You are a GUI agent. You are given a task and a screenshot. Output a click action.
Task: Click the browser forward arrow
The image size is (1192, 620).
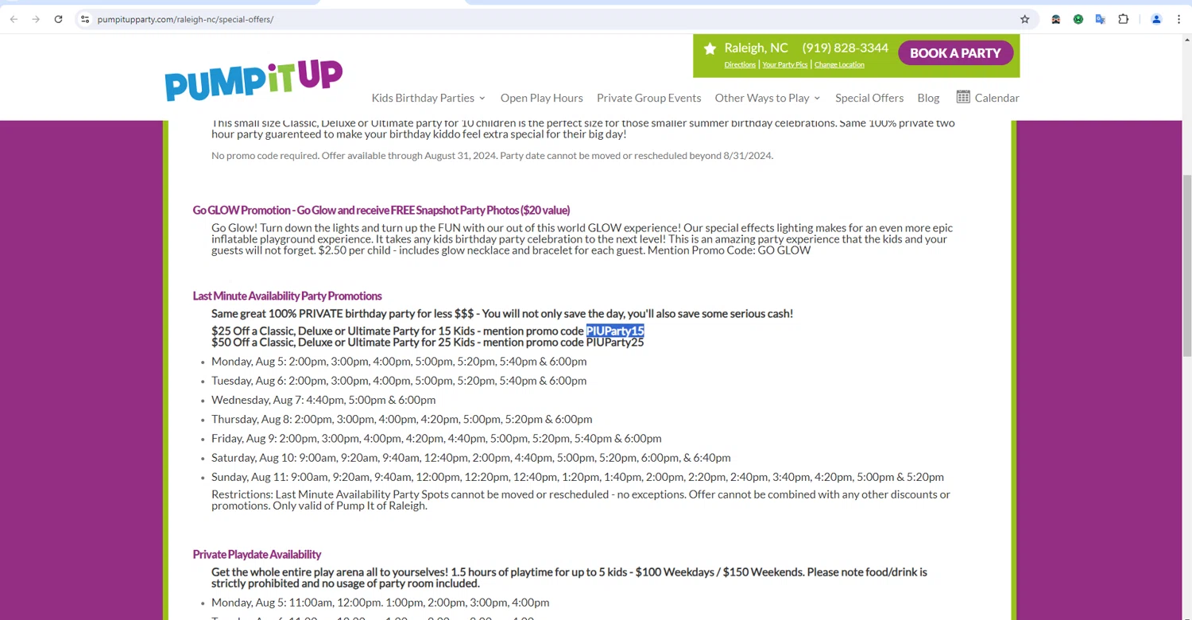coord(36,19)
